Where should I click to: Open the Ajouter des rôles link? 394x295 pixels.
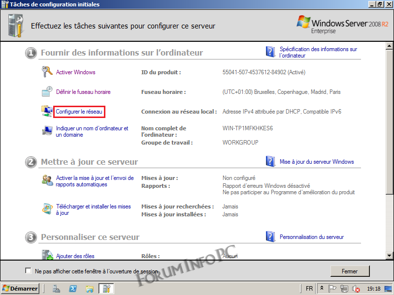pyautogui.click(x=75, y=256)
